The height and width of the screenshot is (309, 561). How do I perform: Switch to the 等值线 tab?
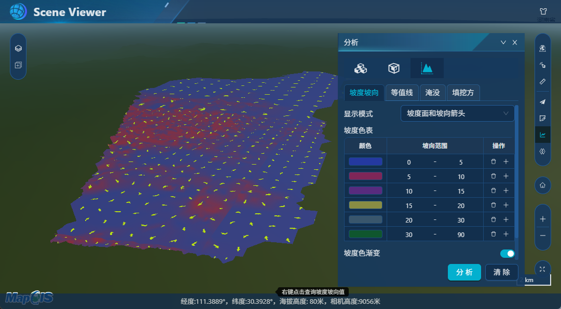coord(402,93)
